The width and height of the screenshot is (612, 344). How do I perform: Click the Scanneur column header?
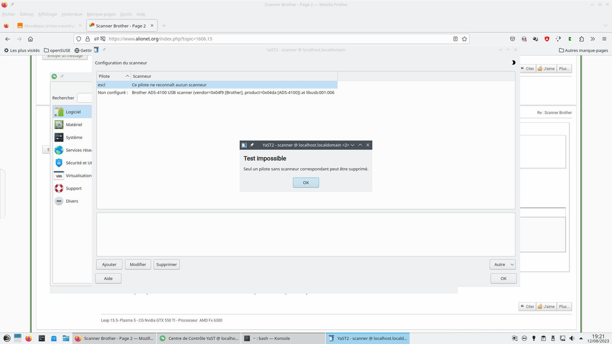[234, 76]
